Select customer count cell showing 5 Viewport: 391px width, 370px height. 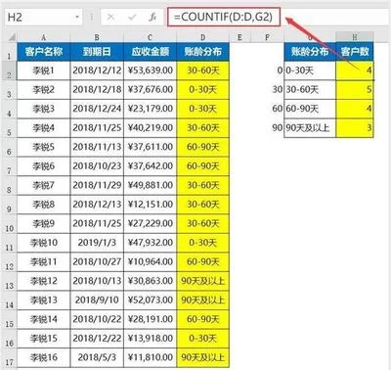355,90
